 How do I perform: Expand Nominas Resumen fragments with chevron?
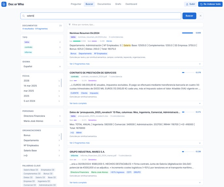tap(200, 64)
